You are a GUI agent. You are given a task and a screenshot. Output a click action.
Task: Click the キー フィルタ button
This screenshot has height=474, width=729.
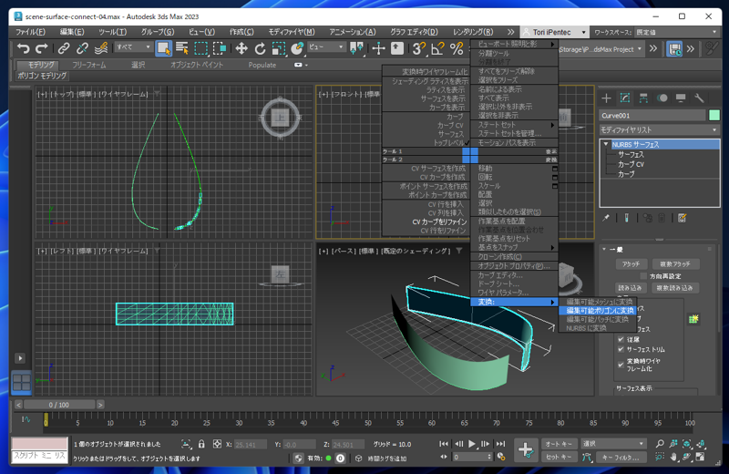coord(621,457)
